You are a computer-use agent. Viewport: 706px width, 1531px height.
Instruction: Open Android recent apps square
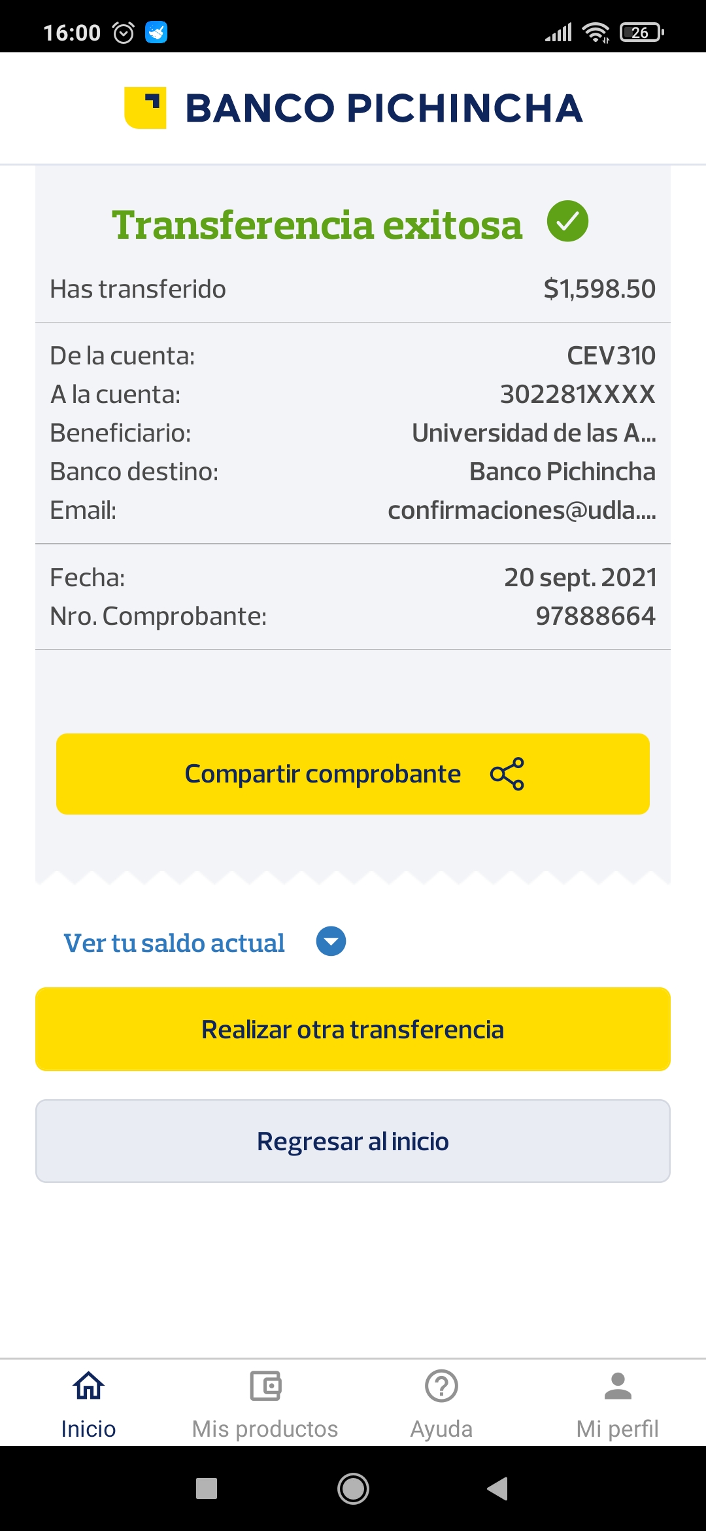[207, 1488]
